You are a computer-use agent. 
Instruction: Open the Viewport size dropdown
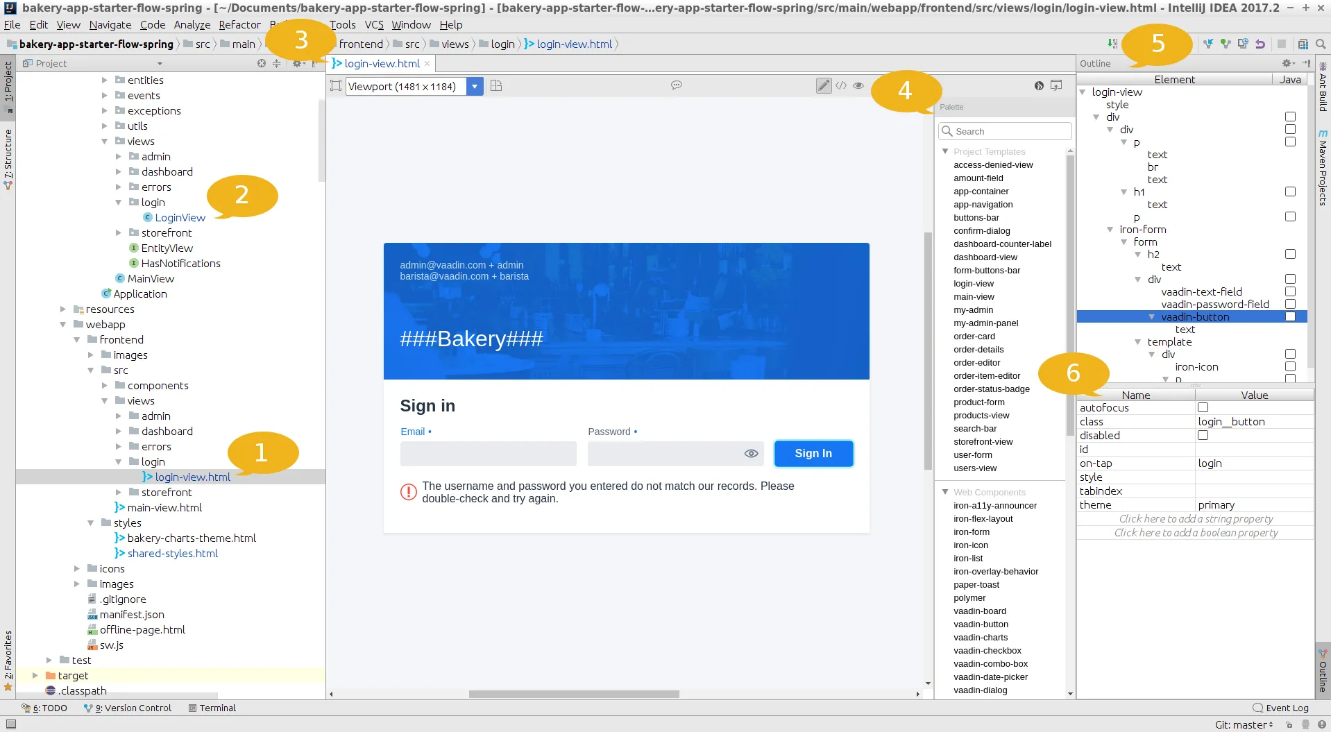(x=475, y=86)
